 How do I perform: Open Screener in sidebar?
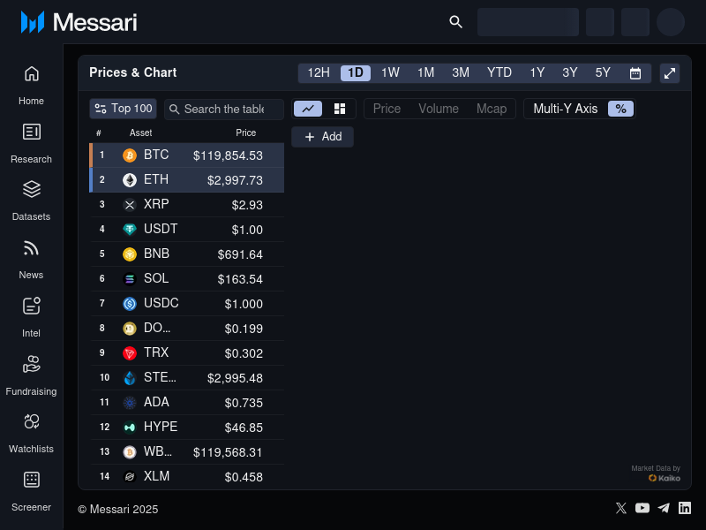pyautogui.click(x=31, y=492)
